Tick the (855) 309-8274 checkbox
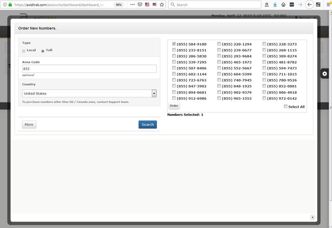Screen dimensions: 332x228 [264, 56]
